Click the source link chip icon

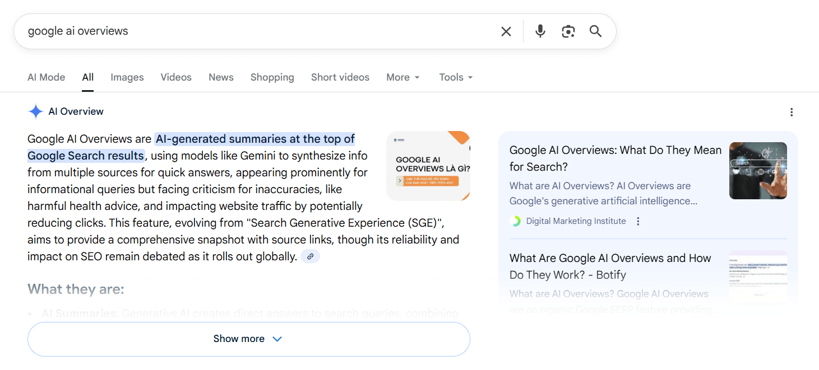[310, 256]
